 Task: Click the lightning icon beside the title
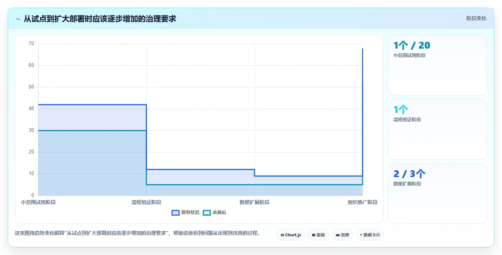pyautogui.click(x=18, y=19)
